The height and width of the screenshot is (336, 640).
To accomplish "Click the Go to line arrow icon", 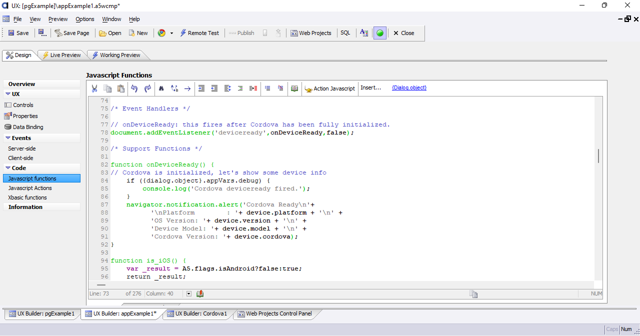I will [187, 88].
